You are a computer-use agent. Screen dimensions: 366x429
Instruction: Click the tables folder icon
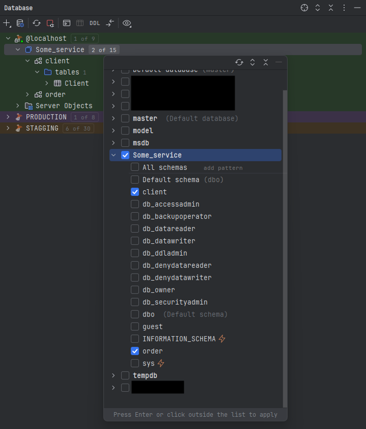pos(48,72)
